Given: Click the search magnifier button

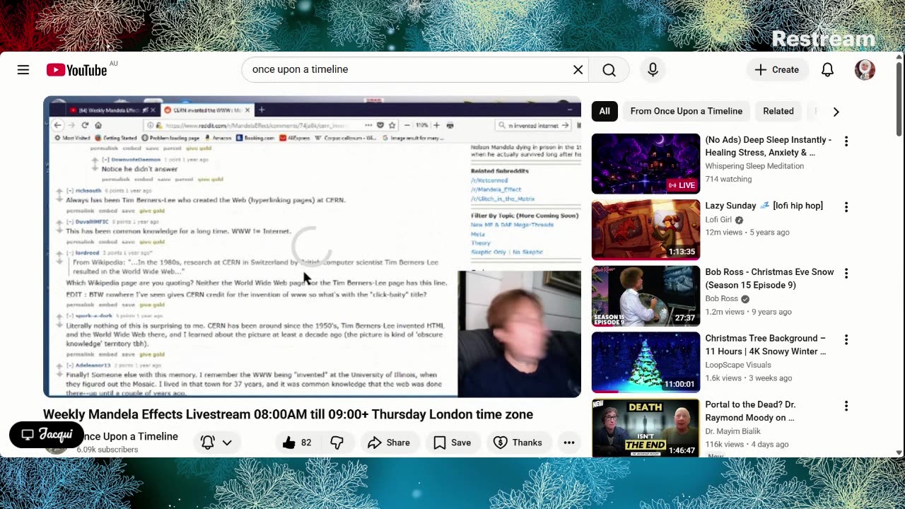Looking at the screenshot, I should (609, 69).
